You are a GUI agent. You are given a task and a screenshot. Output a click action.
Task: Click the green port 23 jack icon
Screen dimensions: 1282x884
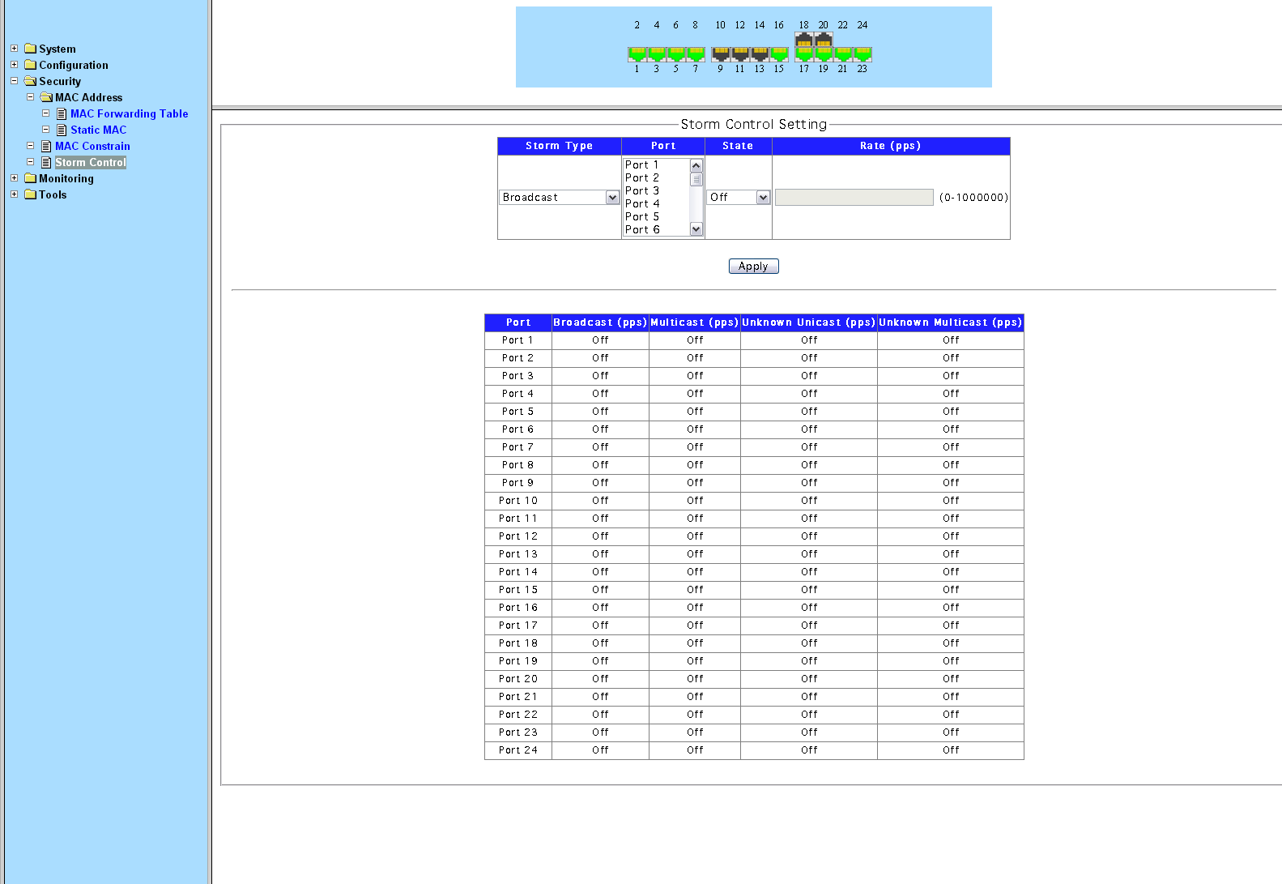862,54
